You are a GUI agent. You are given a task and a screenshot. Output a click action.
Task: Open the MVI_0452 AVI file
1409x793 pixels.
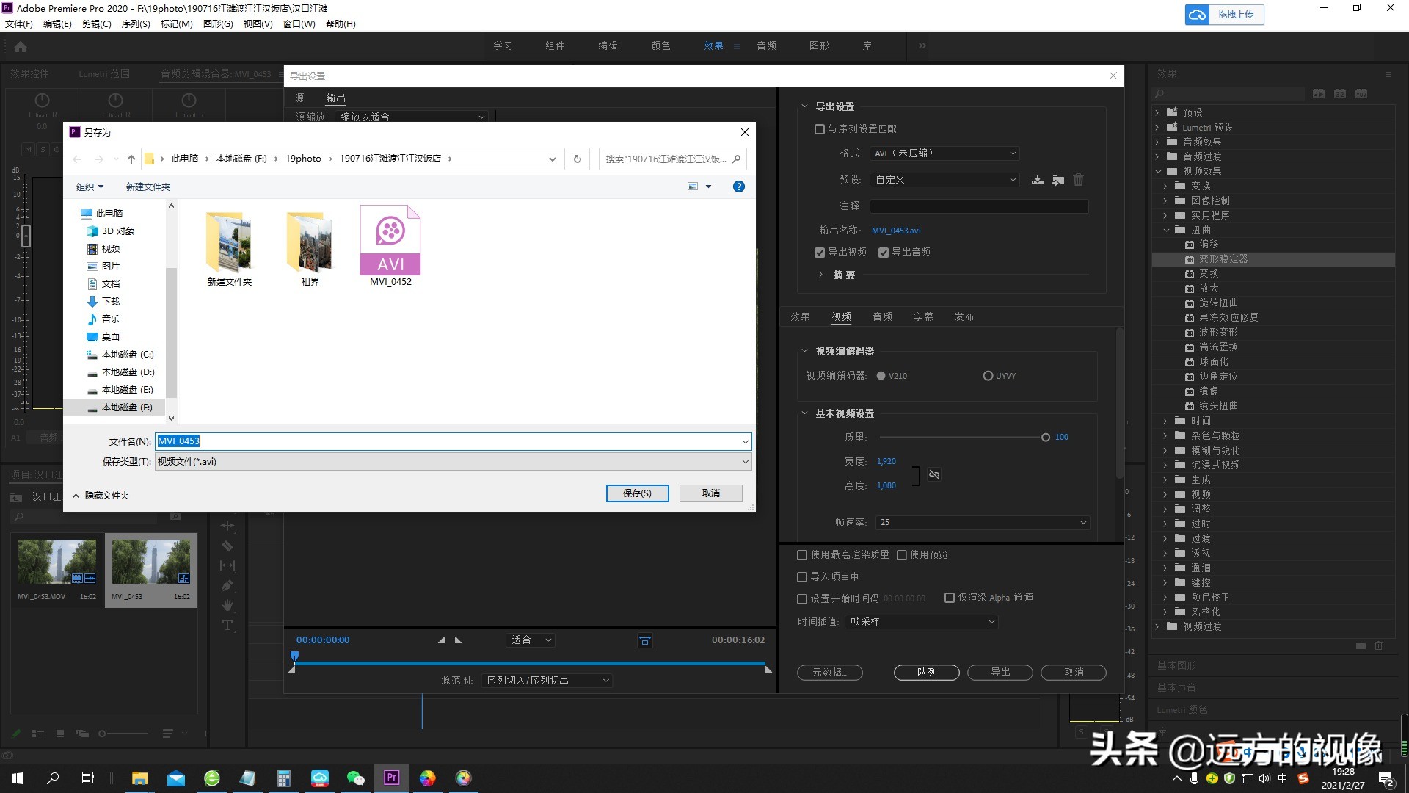tap(390, 246)
